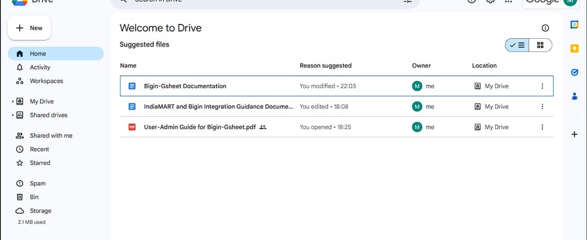Click "You modified • 22:03" text

(x=328, y=86)
